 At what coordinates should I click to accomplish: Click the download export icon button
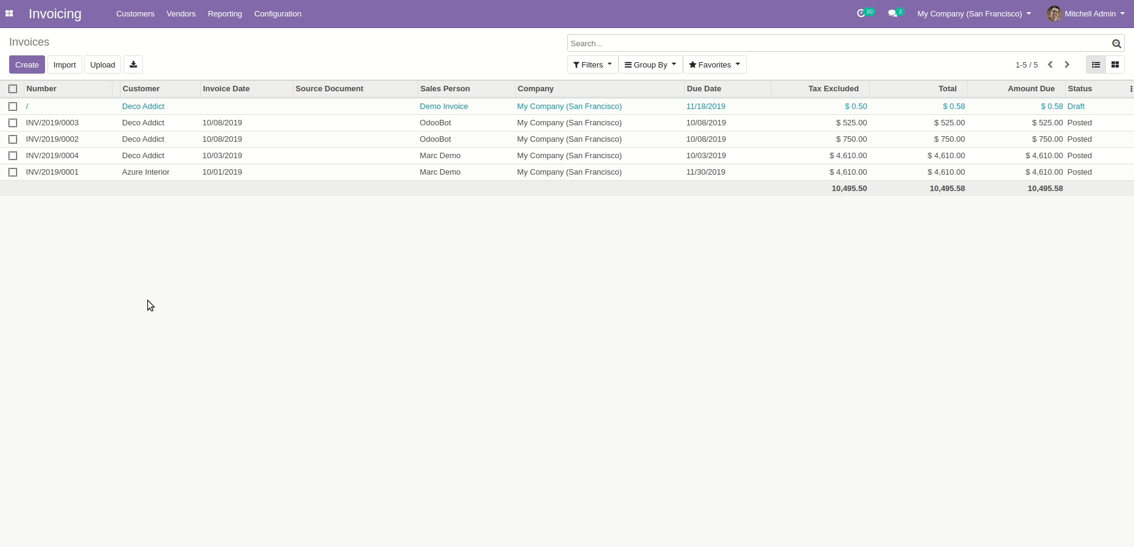pyautogui.click(x=133, y=64)
